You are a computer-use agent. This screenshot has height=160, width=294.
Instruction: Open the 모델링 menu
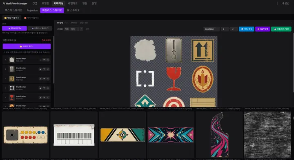pos(45,3)
